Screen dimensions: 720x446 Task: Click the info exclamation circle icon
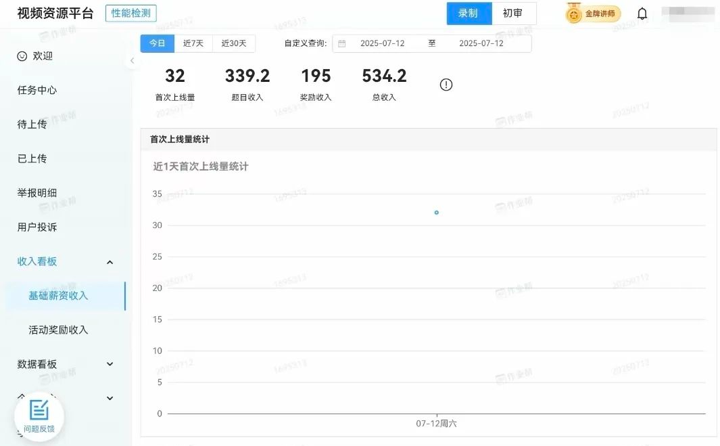pos(446,85)
